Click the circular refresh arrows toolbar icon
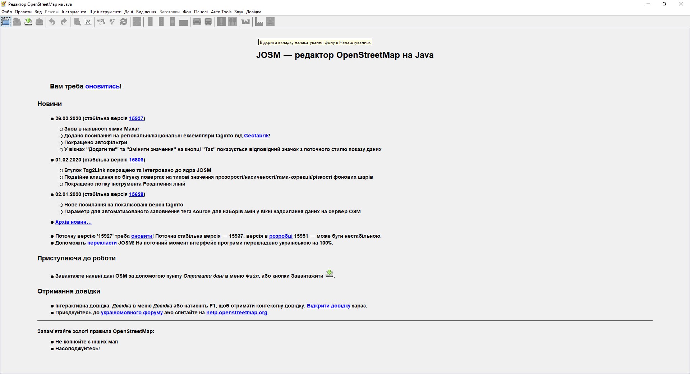 124,22
